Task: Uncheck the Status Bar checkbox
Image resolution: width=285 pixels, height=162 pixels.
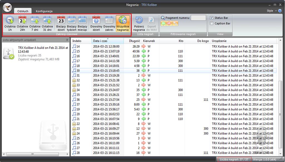Action: tap(212, 18)
